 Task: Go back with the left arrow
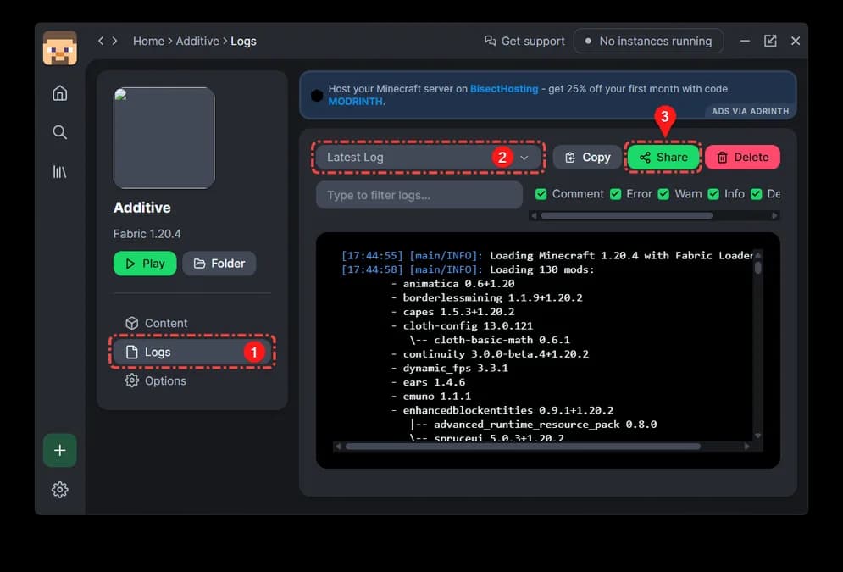pyautogui.click(x=101, y=41)
